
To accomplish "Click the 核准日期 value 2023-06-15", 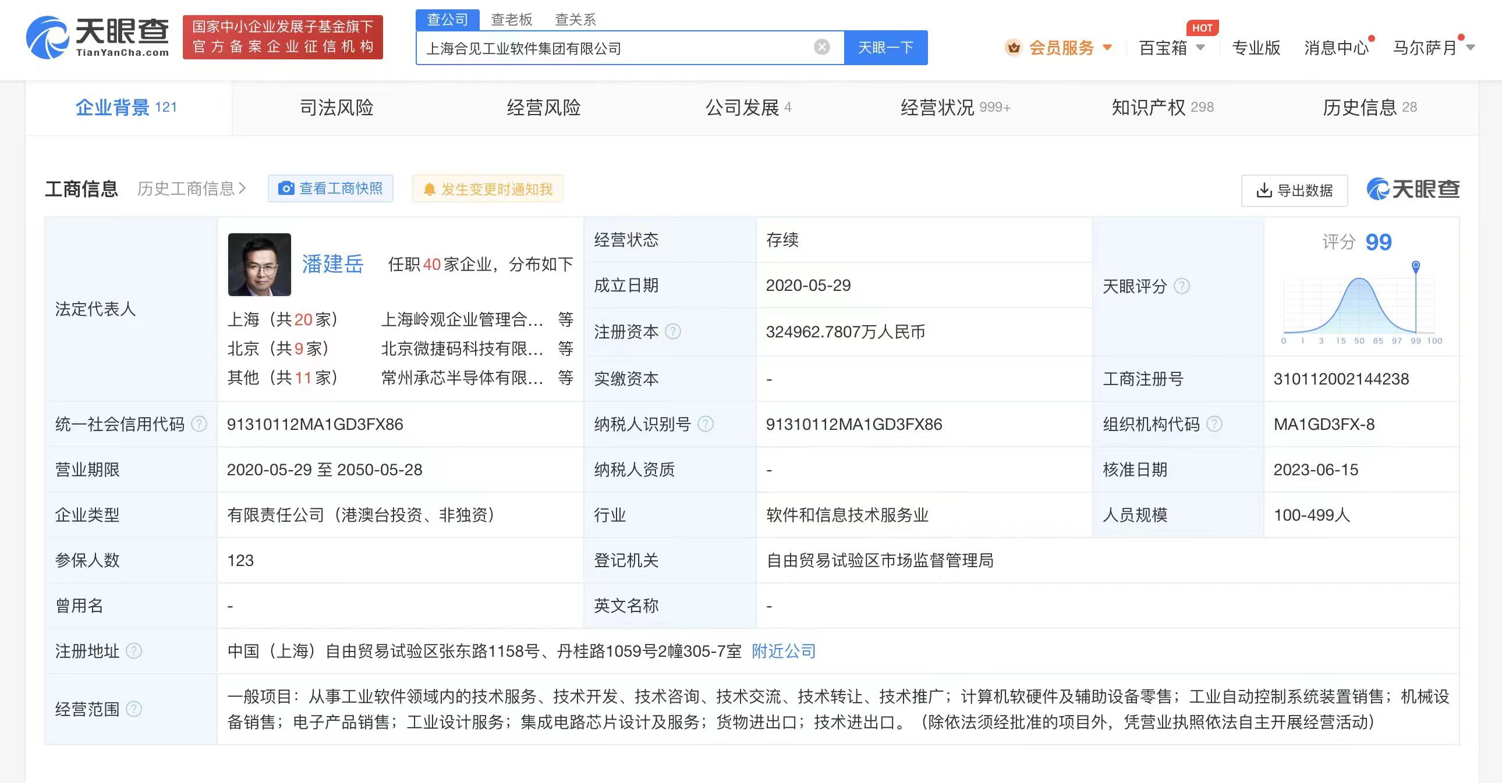I will tap(1316, 469).
